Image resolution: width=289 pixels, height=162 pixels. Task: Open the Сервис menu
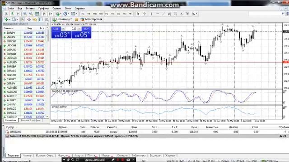click(57, 9)
